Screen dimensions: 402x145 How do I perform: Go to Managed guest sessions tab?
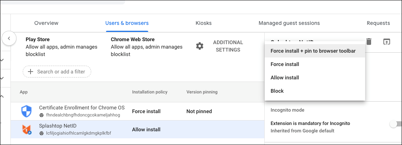[289, 23]
